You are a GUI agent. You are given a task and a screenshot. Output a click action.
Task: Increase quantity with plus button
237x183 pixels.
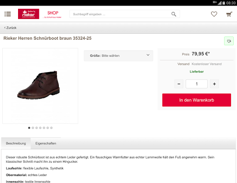(x=214, y=84)
